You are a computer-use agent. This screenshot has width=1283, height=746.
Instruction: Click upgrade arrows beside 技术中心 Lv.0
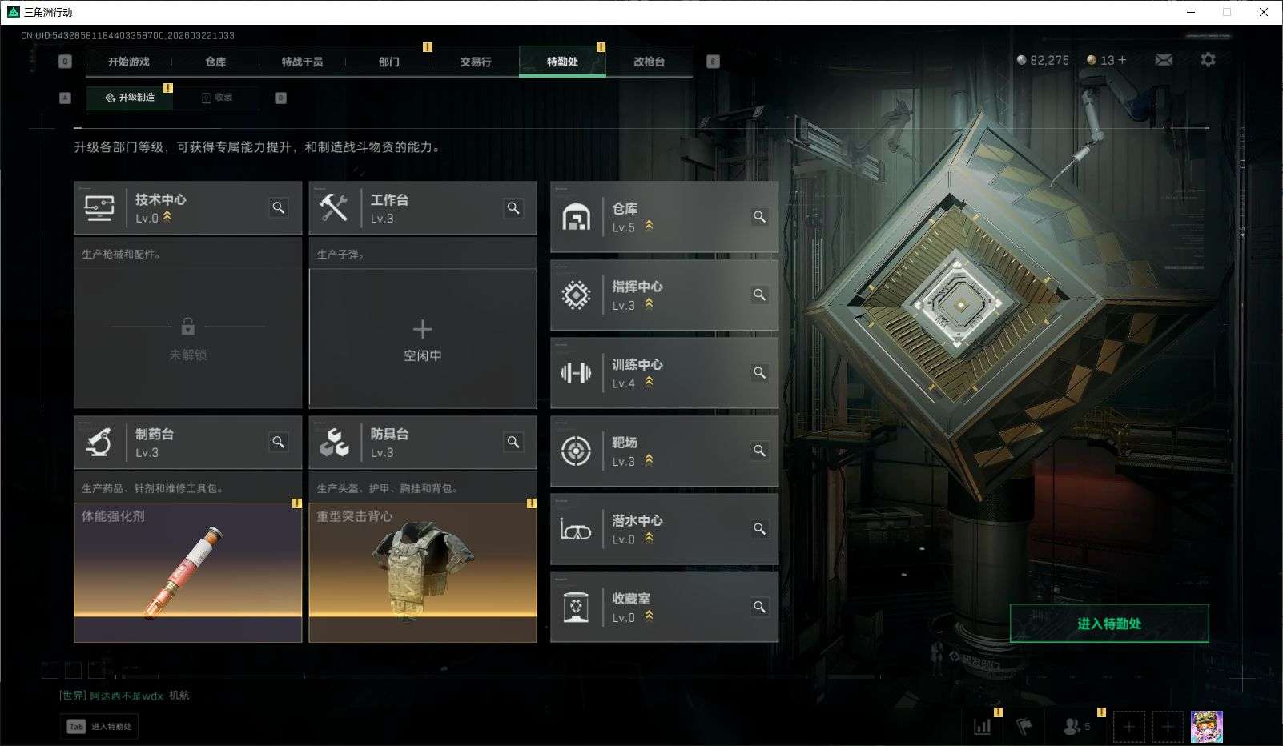(x=167, y=217)
